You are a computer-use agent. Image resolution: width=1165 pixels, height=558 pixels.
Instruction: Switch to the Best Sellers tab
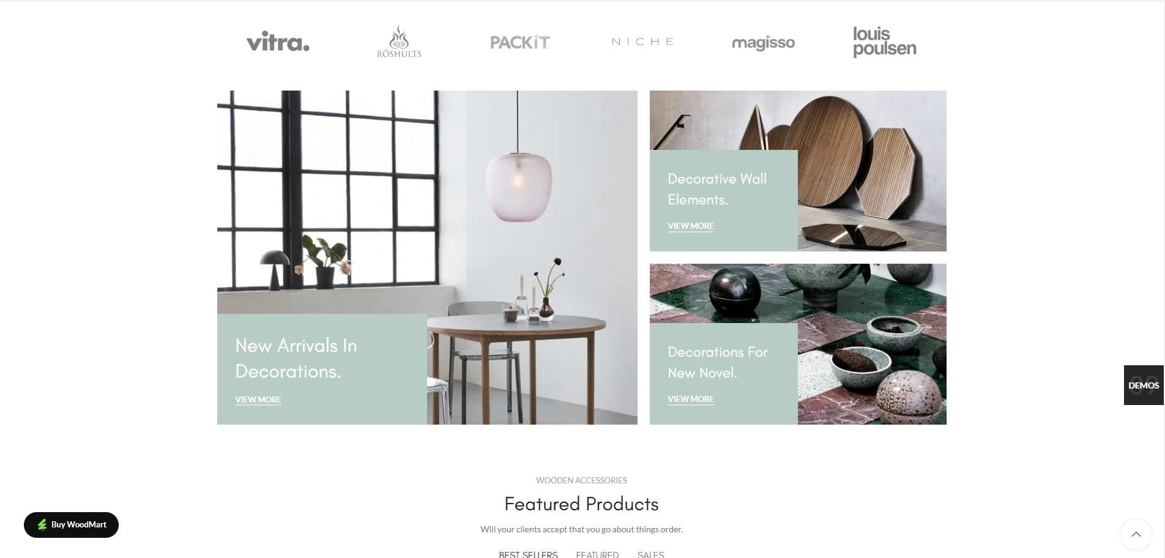[528, 554]
